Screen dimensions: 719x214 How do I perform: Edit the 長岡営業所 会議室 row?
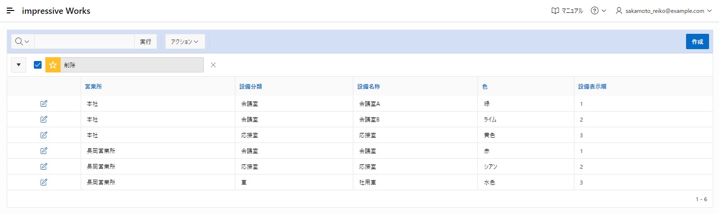44,151
